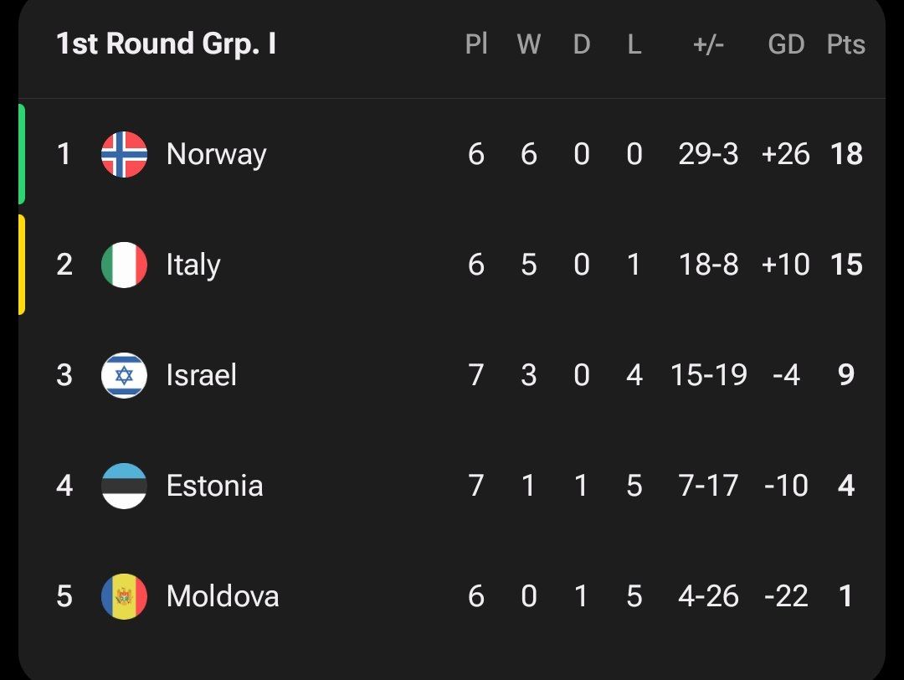The height and width of the screenshot is (680, 904).
Task: Select the Estonia team name
Action: click(x=214, y=486)
